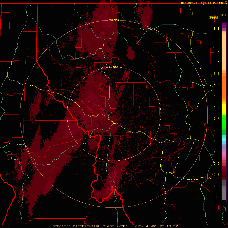
Task: Click the 9.8 legend value
Action: pyautogui.click(x=217, y=28)
